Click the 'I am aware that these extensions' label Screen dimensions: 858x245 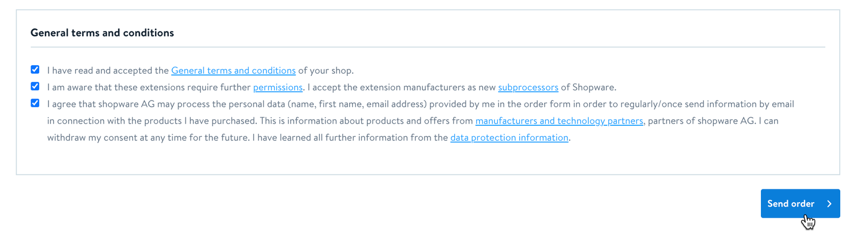click(149, 87)
